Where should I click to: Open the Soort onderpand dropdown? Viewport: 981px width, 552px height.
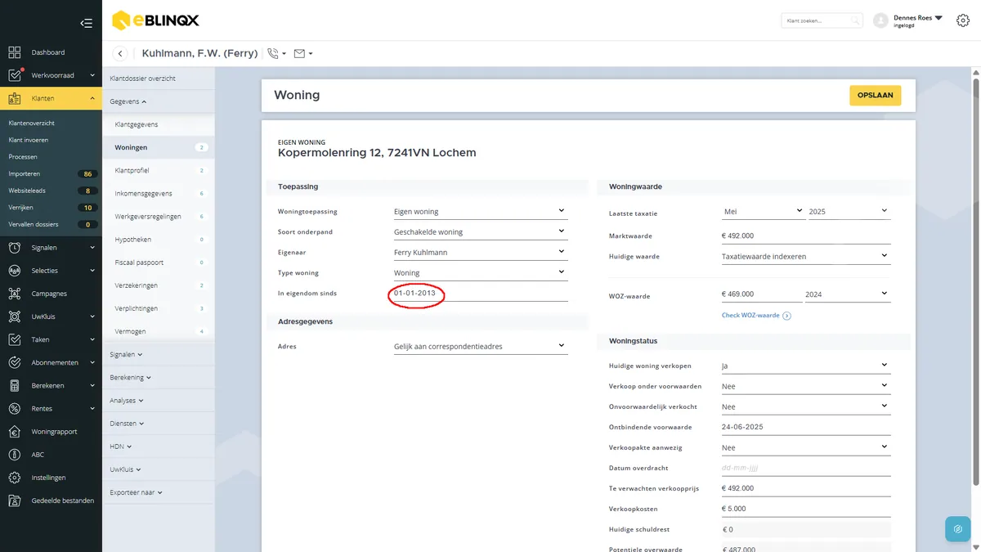(480, 231)
